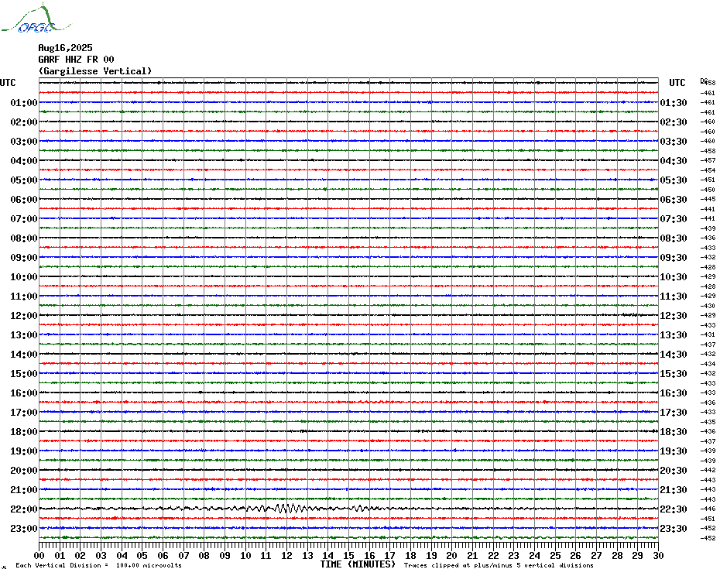
Task: Click the (Gargilesse Vertical) subtitle
Action: 95,70
